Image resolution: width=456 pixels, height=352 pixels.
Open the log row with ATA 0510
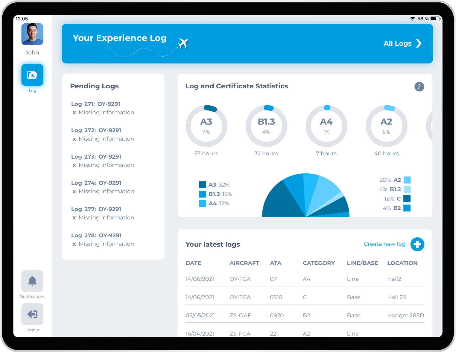(x=305, y=297)
